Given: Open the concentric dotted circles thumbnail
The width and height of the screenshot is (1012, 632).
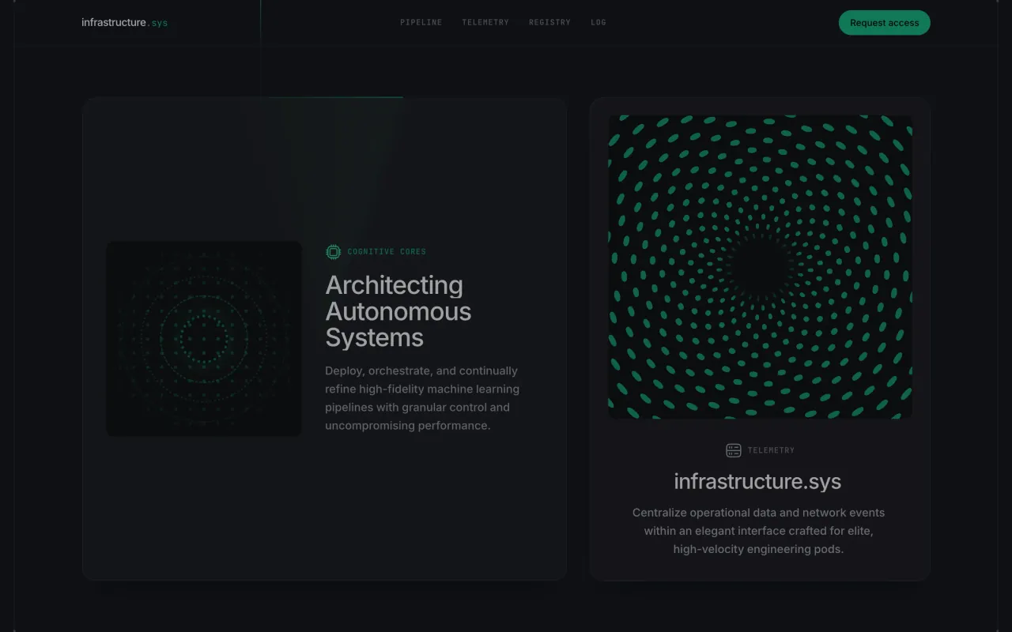Looking at the screenshot, I should pos(204,339).
